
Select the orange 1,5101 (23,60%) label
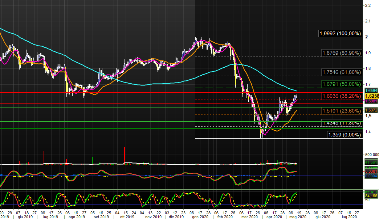point(342,111)
